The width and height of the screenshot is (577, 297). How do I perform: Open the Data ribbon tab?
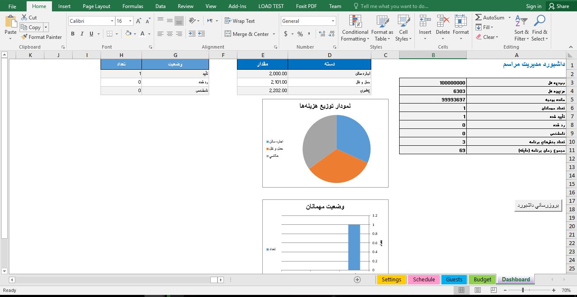(x=160, y=6)
